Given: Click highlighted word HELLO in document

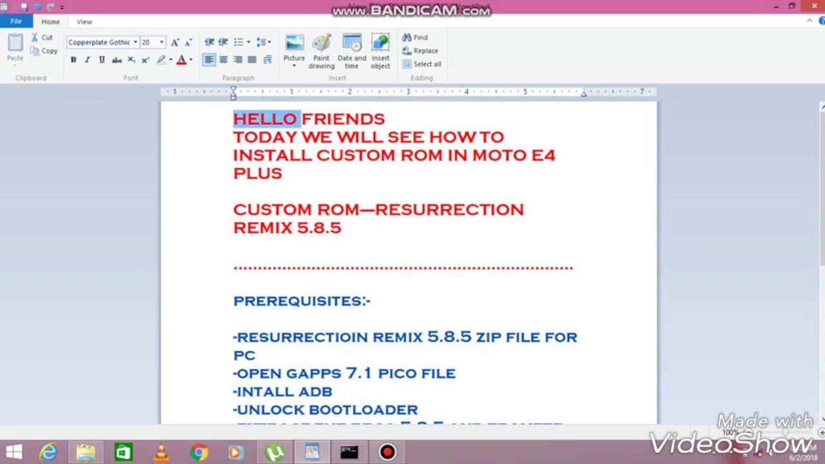Looking at the screenshot, I should (x=265, y=119).
